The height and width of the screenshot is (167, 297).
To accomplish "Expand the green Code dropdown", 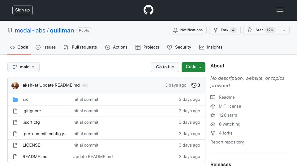I will coord(193,67).
